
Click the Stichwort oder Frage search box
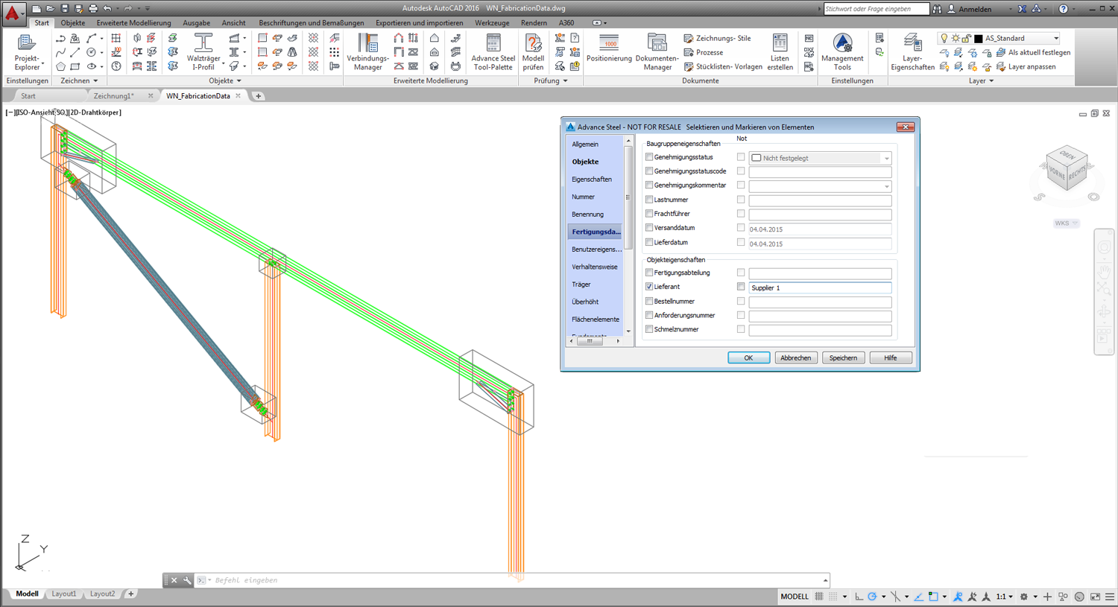[877, 9]
